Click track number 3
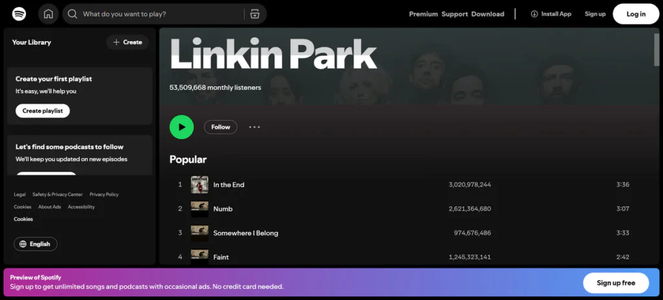This screenshot has width=663, height=300. coord(180,233)
